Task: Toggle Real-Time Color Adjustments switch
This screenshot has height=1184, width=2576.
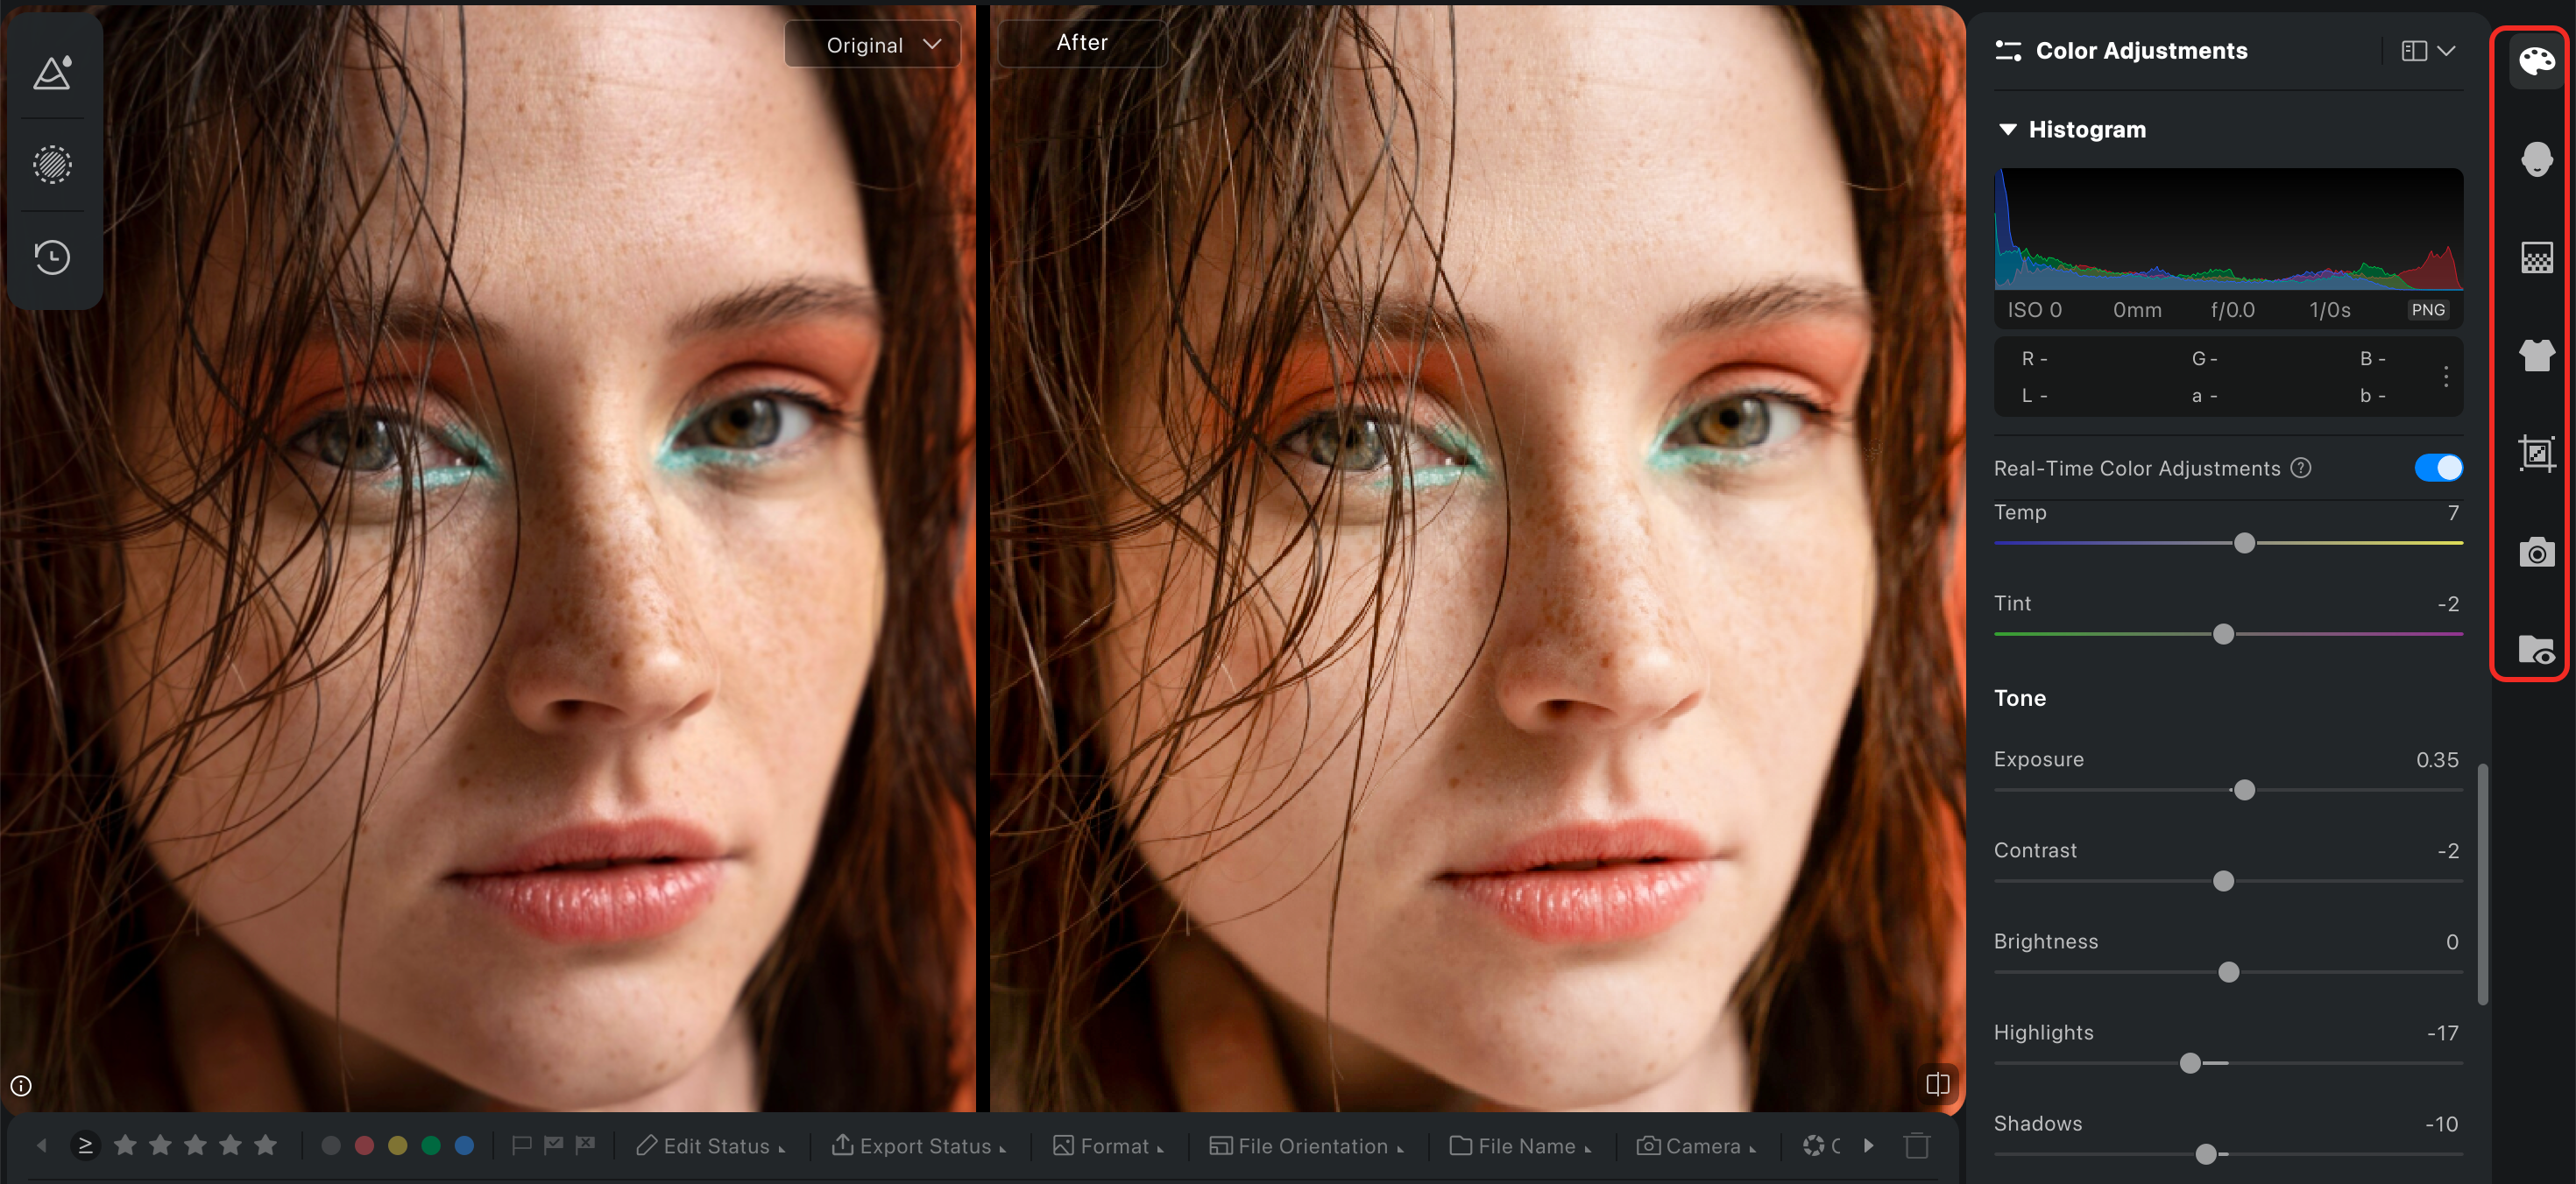Action: point(2438,468)
